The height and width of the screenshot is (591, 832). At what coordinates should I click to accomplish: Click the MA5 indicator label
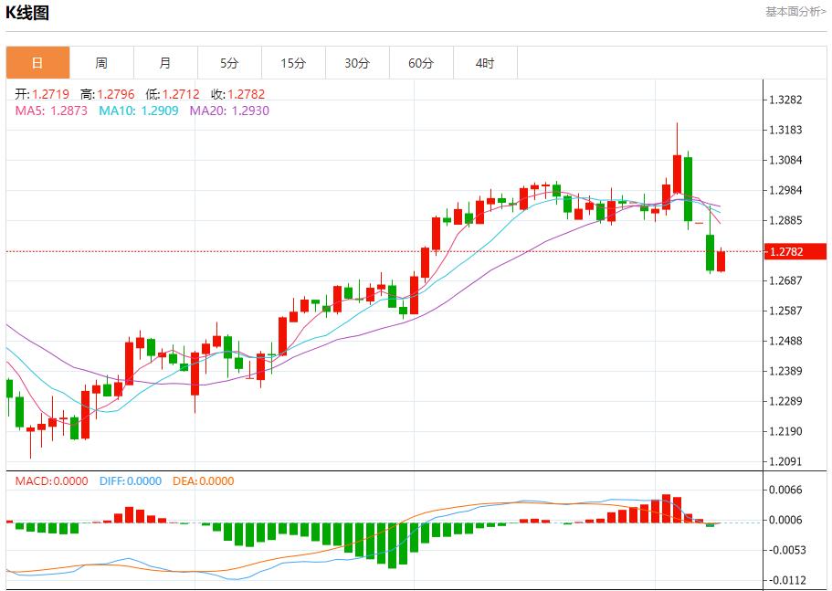pos(51,111)
